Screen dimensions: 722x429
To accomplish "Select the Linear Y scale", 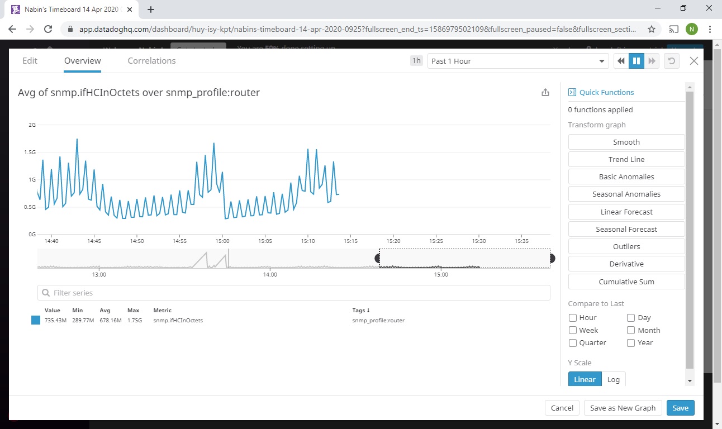I will tap(585, 379).
